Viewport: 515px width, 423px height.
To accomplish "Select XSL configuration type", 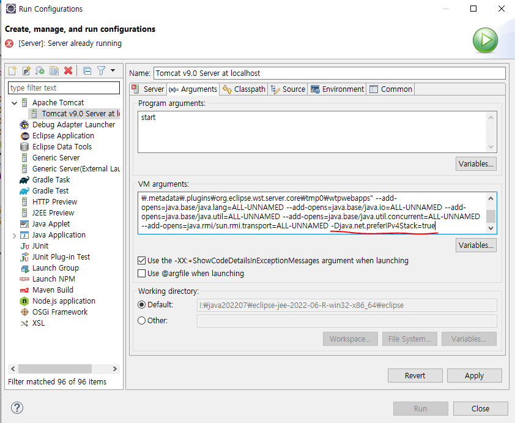I will point(38,323).
